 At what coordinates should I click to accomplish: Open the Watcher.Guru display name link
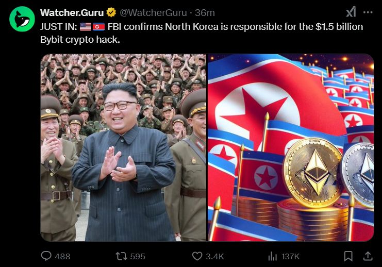[x=72, y=13]
